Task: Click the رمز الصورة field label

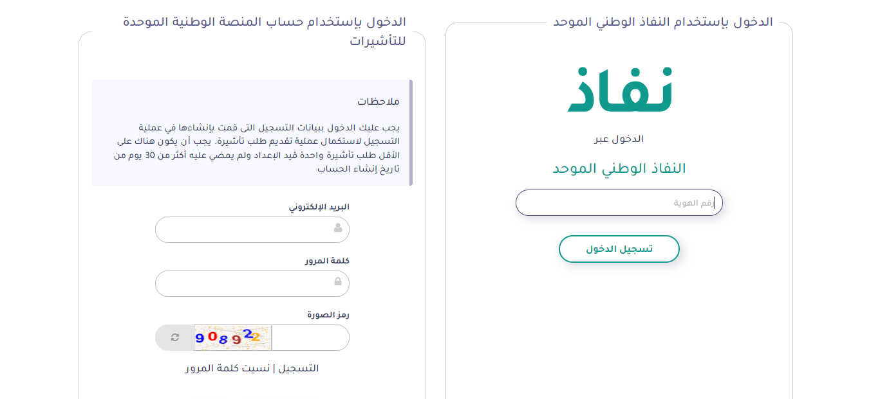Action: point(328,315)
